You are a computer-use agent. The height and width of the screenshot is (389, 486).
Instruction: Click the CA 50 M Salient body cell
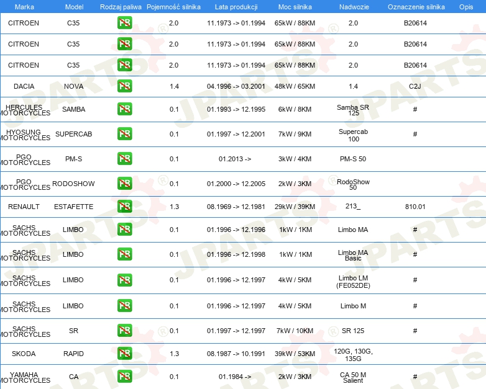(x=353, y=377)
